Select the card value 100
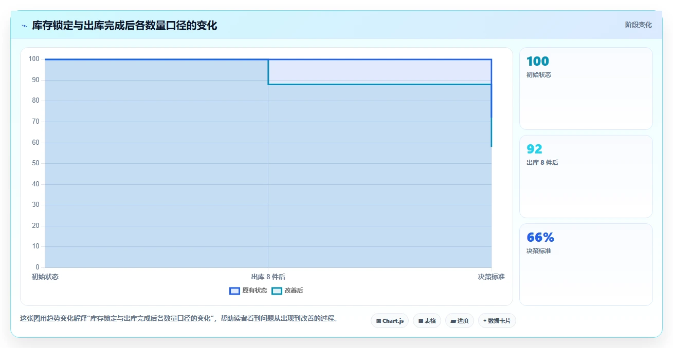 [538, 62]
